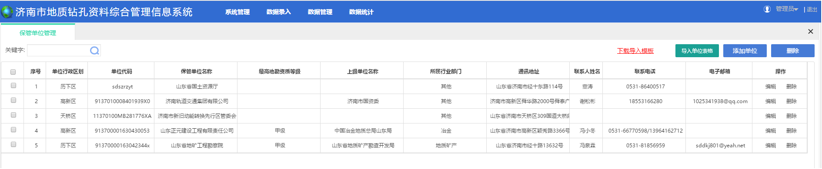Click phone number 18553166280

tap(645, 101)
